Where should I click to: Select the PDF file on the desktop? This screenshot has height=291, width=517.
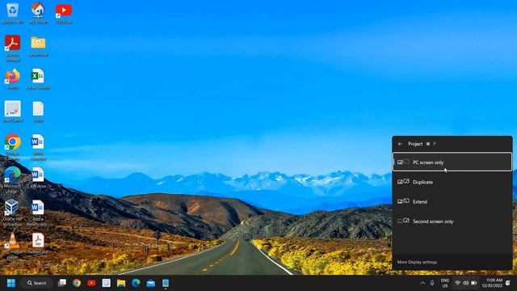(x=38, y=244)
